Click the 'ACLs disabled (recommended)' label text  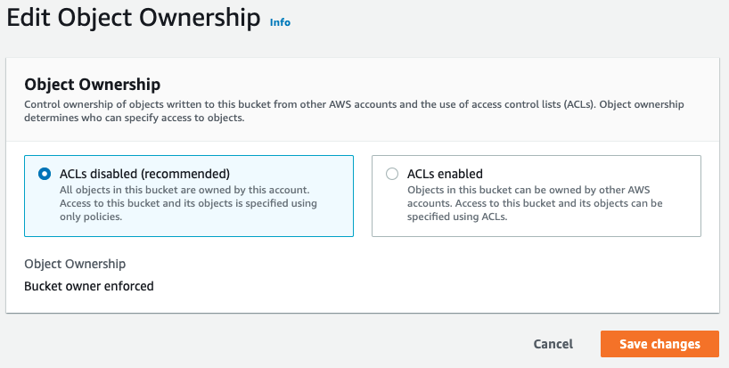(144, 174)
